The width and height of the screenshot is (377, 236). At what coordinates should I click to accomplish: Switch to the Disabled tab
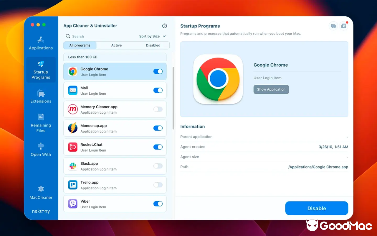(153, 45)
